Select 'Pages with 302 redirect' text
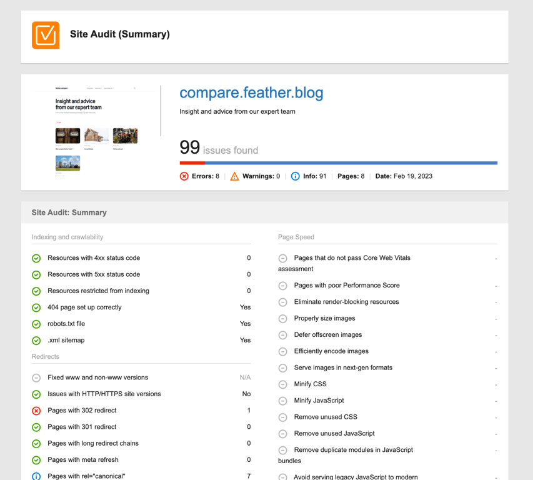The image size is (533, 480). pos(82,410)
